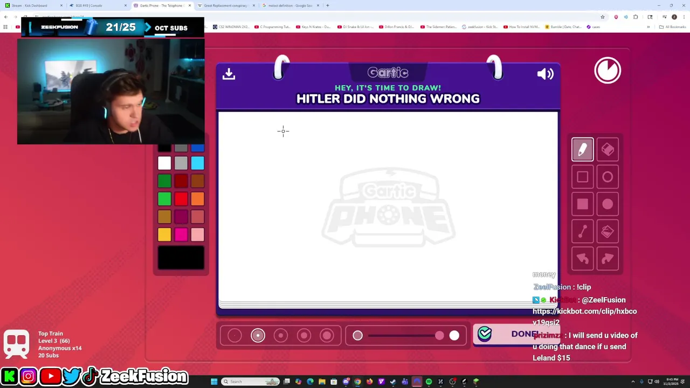Select the eraser tool
The image size is (690, 388).
coord(608,150)
